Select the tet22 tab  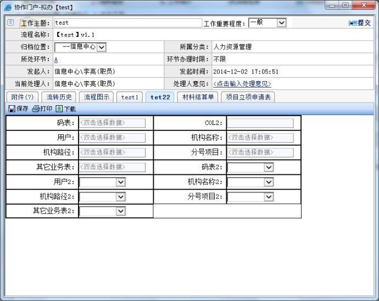[x=160, y=97]
